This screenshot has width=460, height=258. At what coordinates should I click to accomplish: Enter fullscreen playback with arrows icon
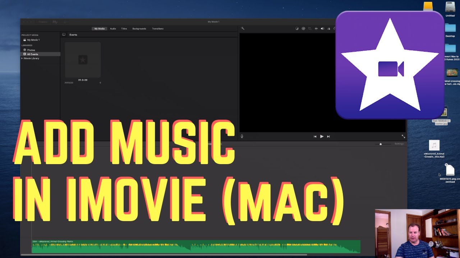[x=403, y=137]
